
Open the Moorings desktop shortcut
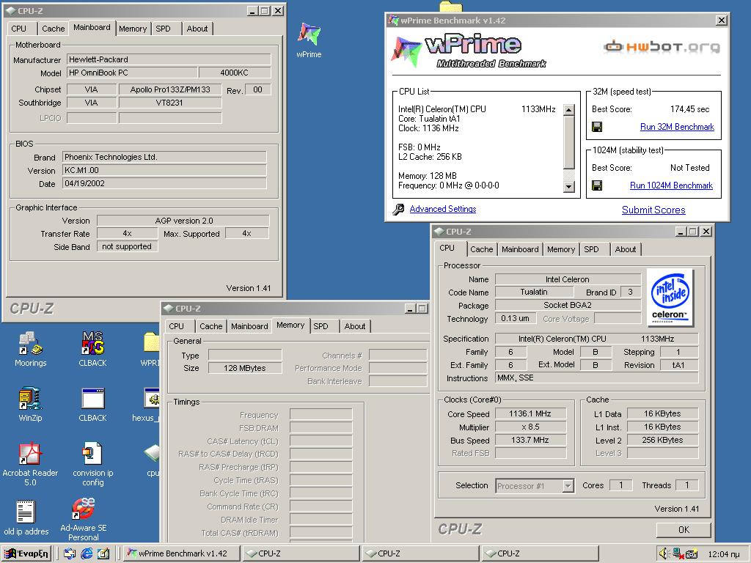30,348
